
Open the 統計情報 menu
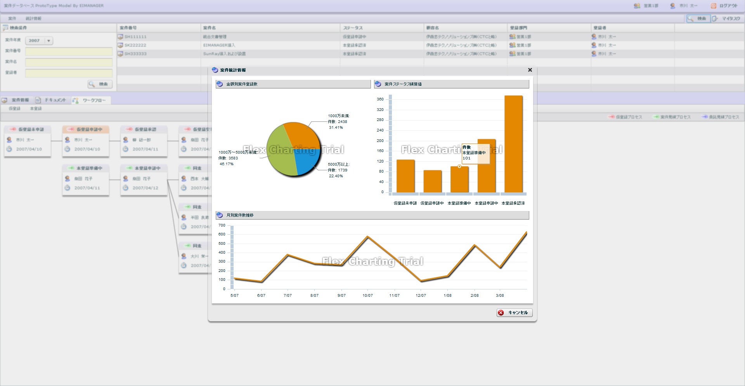pyautogui.click(x=33, y=18)
